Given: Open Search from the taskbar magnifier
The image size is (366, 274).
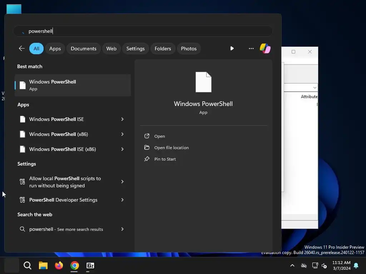Looking at the screenshot, I should [x=27, y=265].
